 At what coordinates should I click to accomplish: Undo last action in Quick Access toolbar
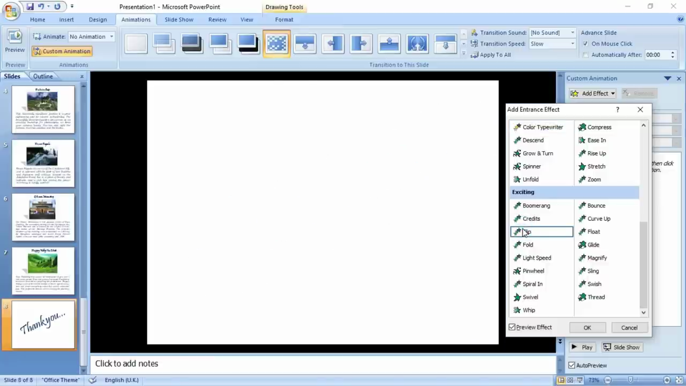tap(41, 7)
